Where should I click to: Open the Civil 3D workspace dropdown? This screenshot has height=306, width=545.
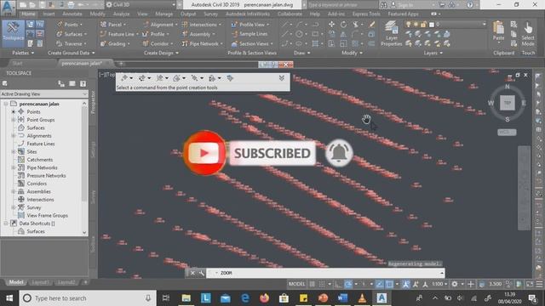tap(141, 5)
